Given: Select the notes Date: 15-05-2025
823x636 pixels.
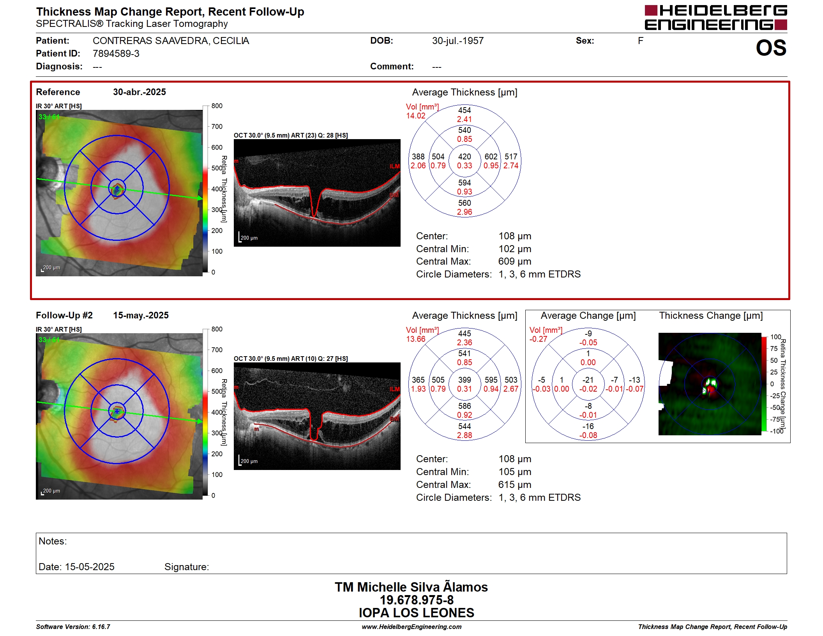Looking at the screenshot, I should (76, 567).
